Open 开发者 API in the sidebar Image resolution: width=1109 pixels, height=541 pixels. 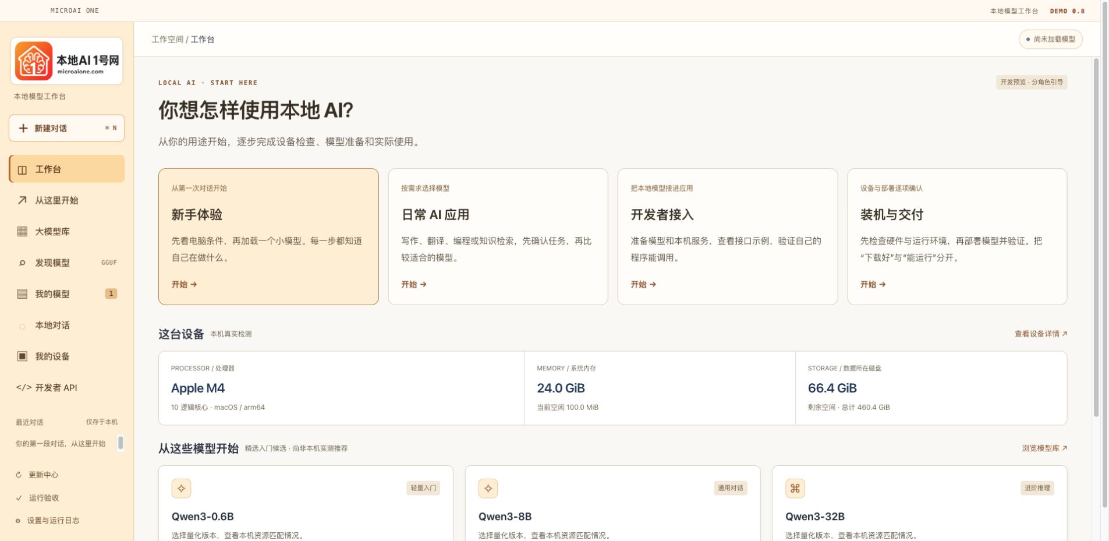coord(67,387)
